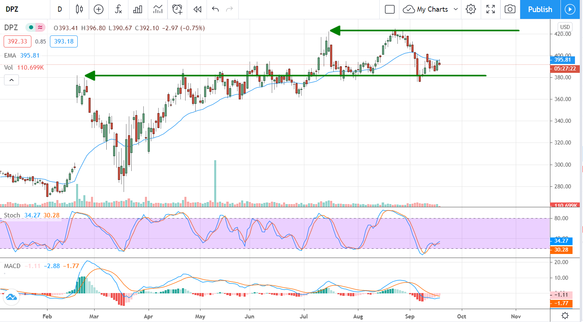Image resolution: width=583 pixels, height=322 pixels.
Task: Take a chart snapshot with the camera icon
Action: [x=510, y=9]
